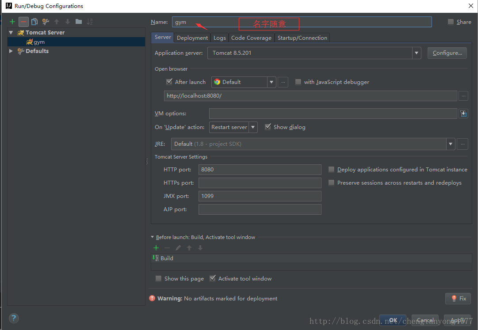Open JRE browse ellipsis button
The image size is (478, 330).
tap(463, 144)
